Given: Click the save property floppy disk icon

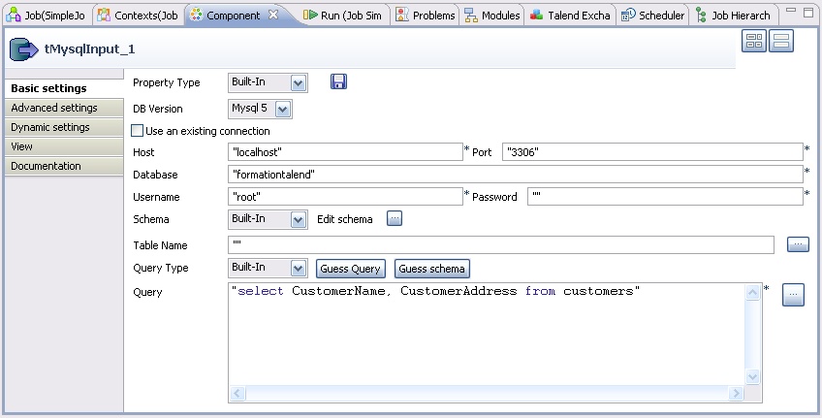Looking at the screenshot, I should point(338,82).
